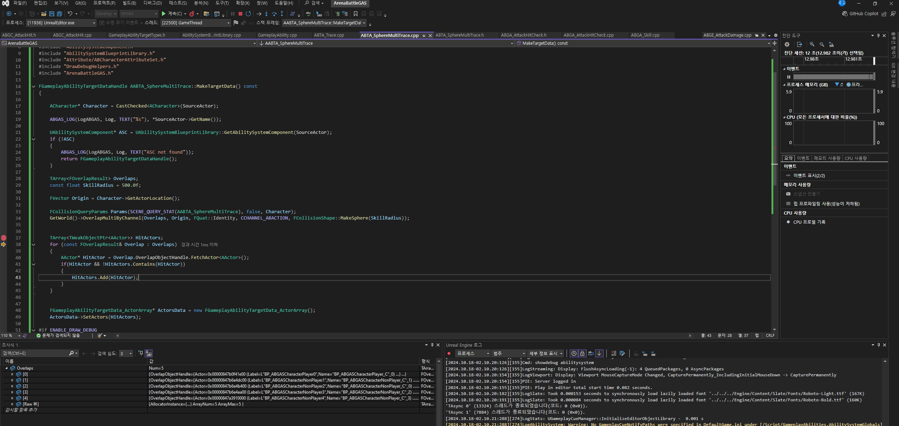Open the 프로세스 process dropdown

[61, 23]
